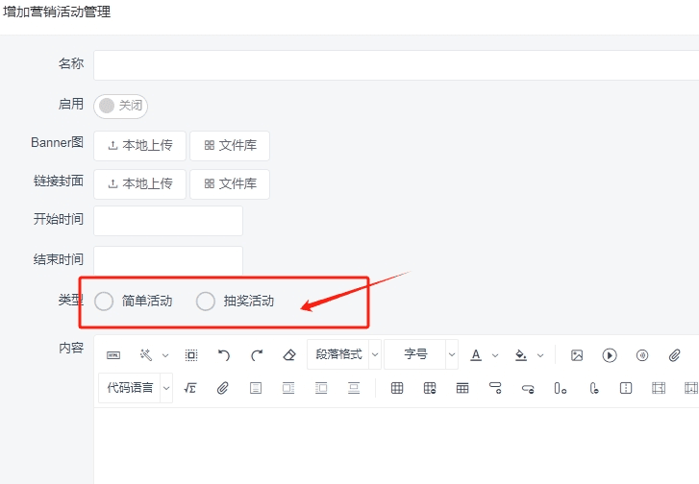Insert a table column with column-plus icon
Image resolution: width=699 pixels, height=484 pixels.
pyautogui.click(x=561, y=388)
